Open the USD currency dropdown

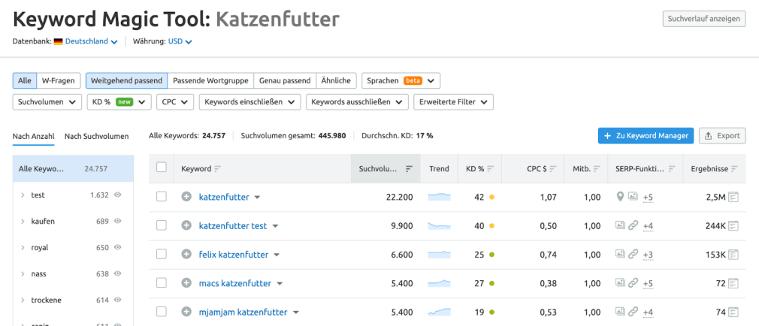[x=180, y=41]
